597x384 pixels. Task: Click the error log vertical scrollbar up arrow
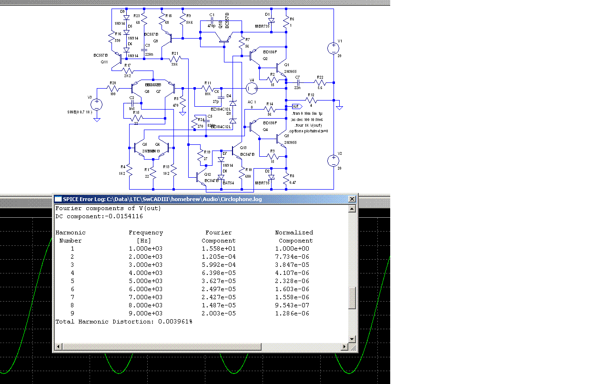tap(353, 208)
